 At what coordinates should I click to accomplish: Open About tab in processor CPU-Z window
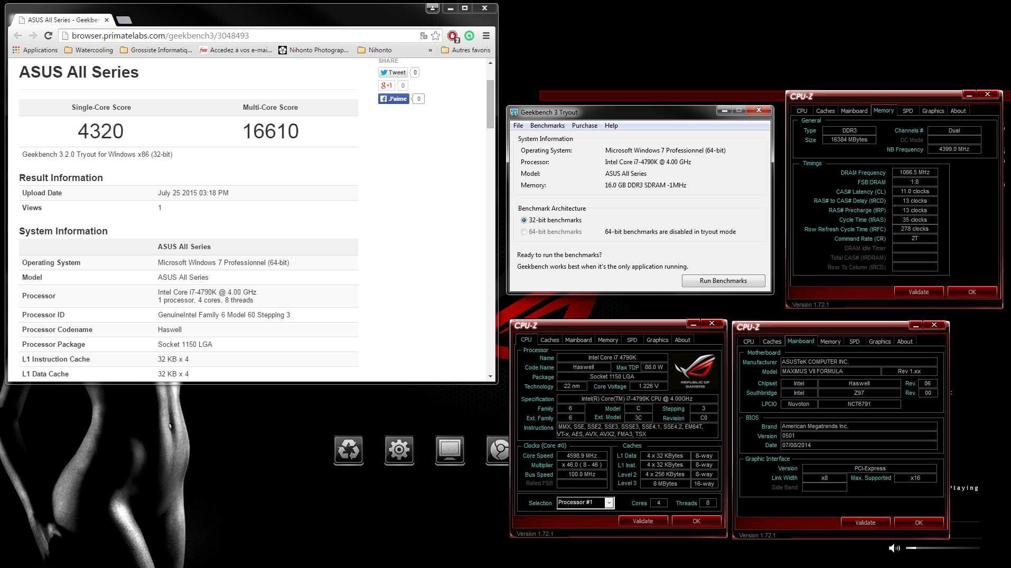click(x=682, y=340)
